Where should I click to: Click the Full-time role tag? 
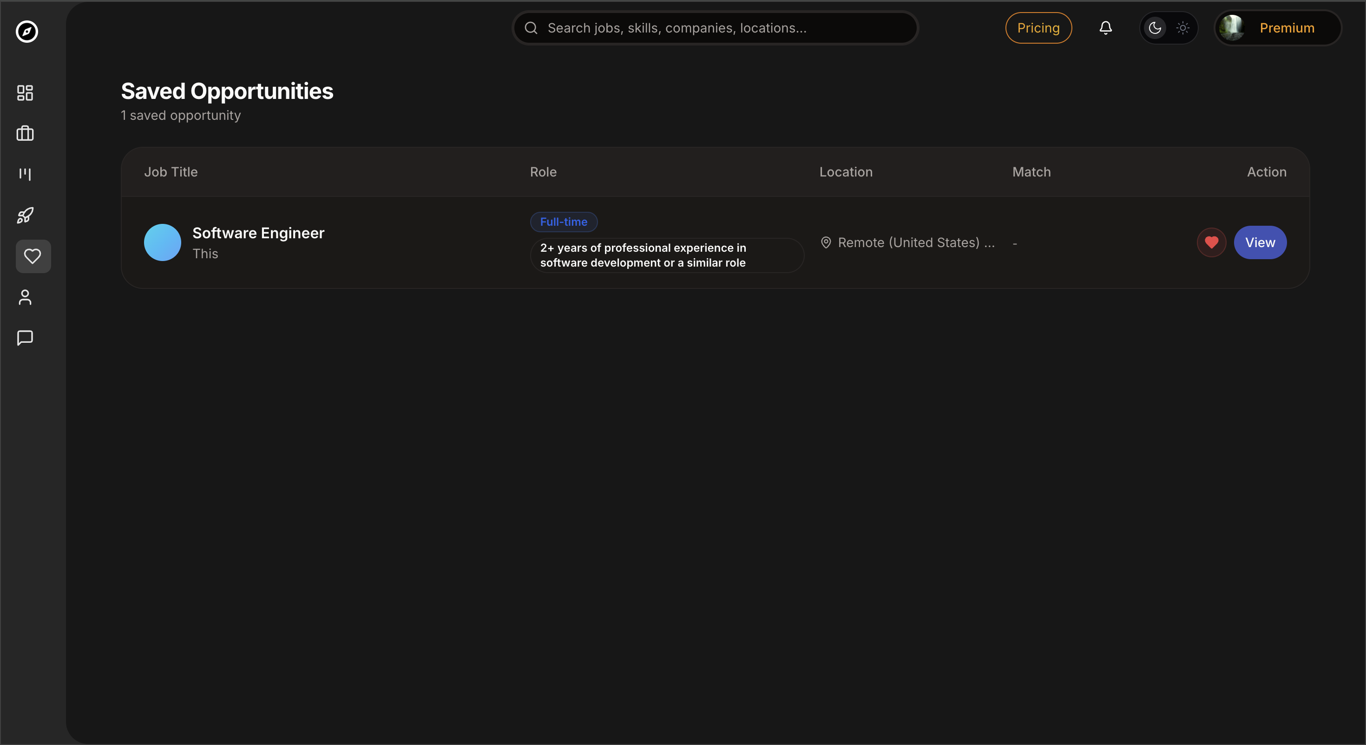(563, 222)
